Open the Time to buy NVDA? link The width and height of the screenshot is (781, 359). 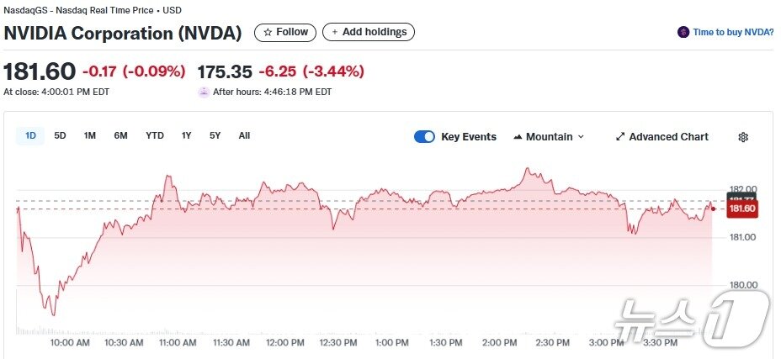pos(733,32)
